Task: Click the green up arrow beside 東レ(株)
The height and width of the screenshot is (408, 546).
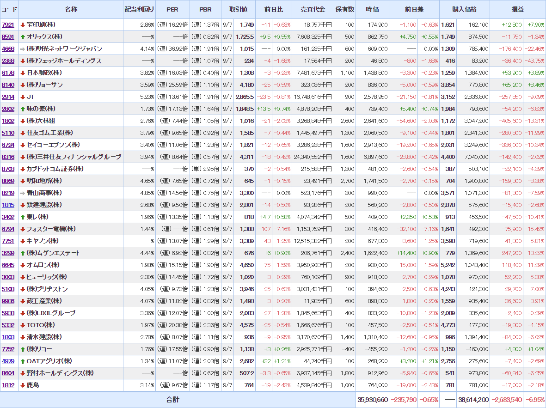Action: tap(23, 217)
